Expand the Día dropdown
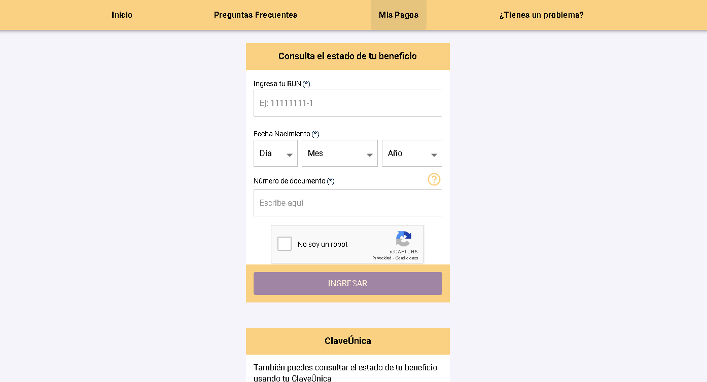 pos(275,154)
